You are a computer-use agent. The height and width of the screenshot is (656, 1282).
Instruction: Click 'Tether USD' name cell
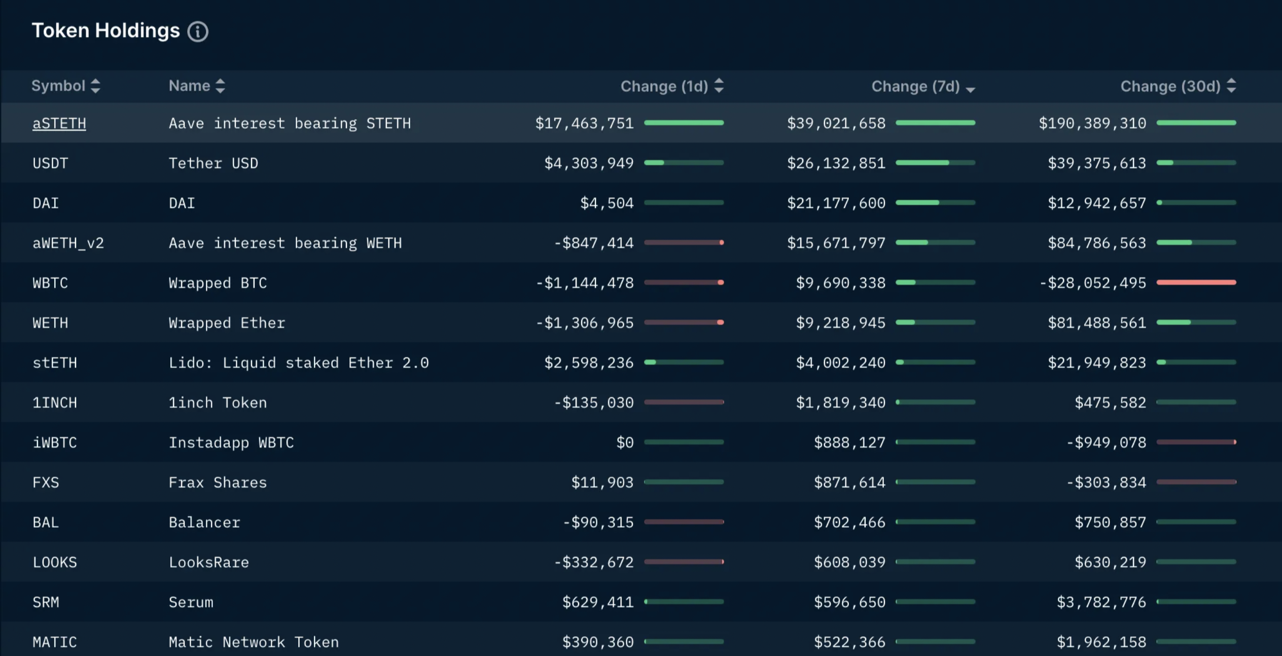(213, 163)
